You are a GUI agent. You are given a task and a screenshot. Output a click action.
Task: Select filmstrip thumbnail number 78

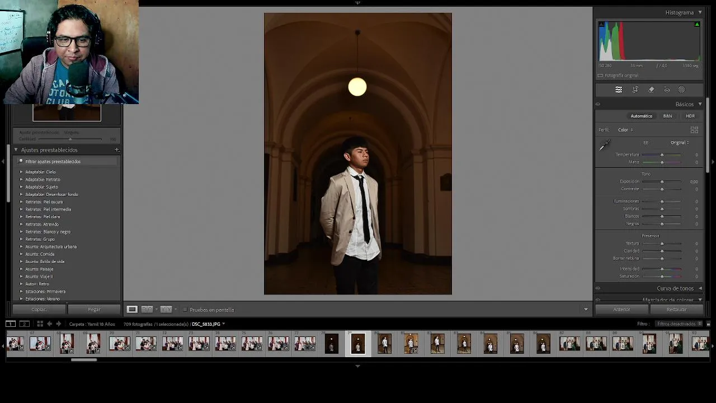pyautogui.click(x=332, y=343)
